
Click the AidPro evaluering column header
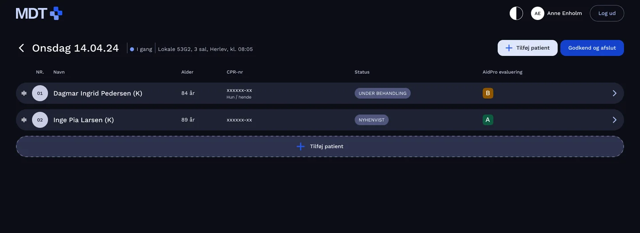(x=502, y=72)
